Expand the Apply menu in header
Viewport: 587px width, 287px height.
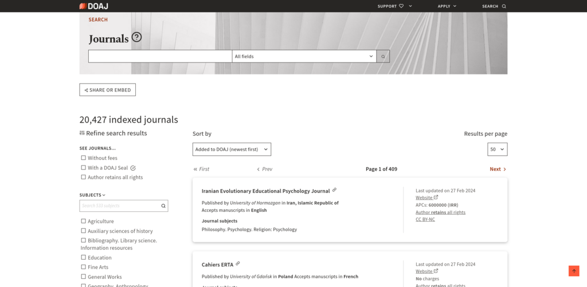[x=447, y=6]
